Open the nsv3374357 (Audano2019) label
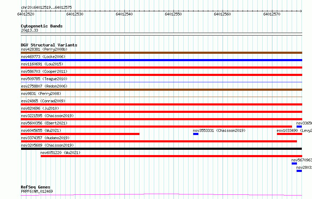312x199 pixels. (x=45, y=138)
